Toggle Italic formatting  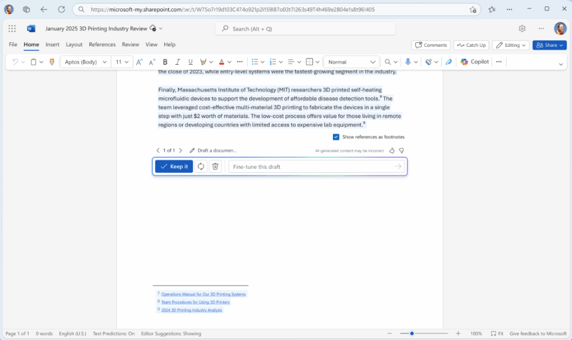178,62
